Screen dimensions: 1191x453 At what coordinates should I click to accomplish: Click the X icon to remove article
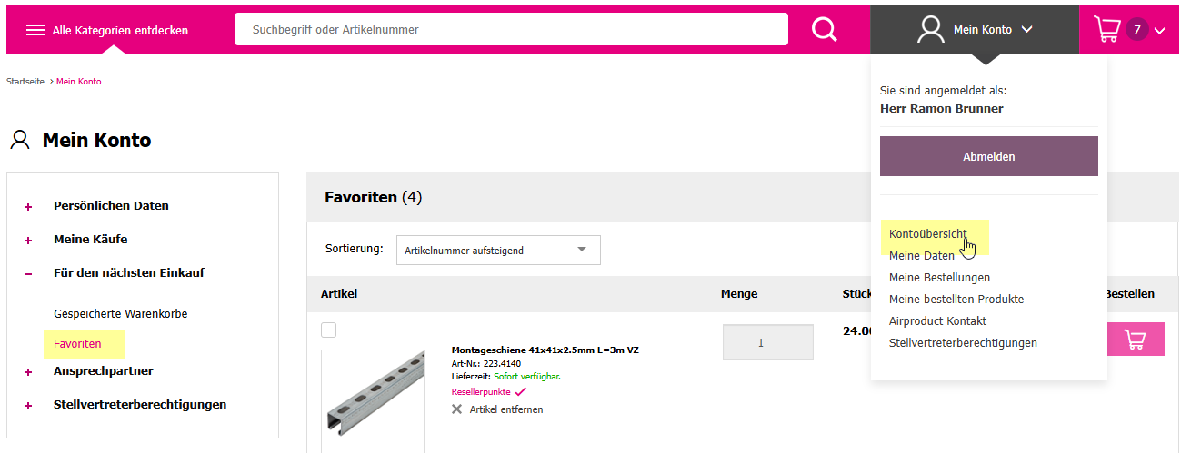tap(456, 409)
